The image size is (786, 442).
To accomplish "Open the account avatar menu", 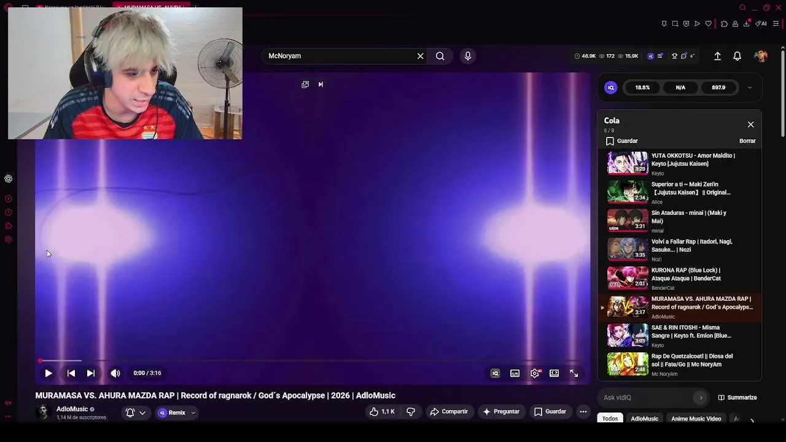I will (x=761, y=56).
